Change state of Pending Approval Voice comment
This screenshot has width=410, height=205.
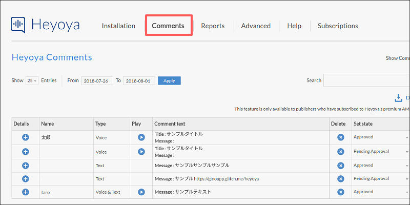point(381,151)
